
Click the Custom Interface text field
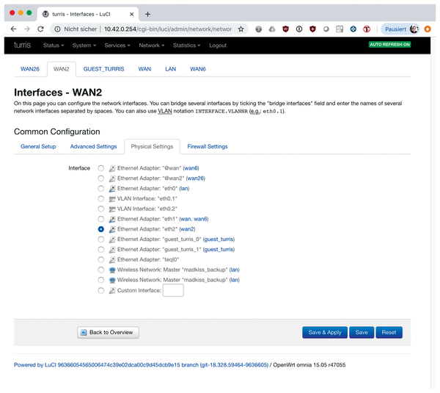(x=173, y=290)
